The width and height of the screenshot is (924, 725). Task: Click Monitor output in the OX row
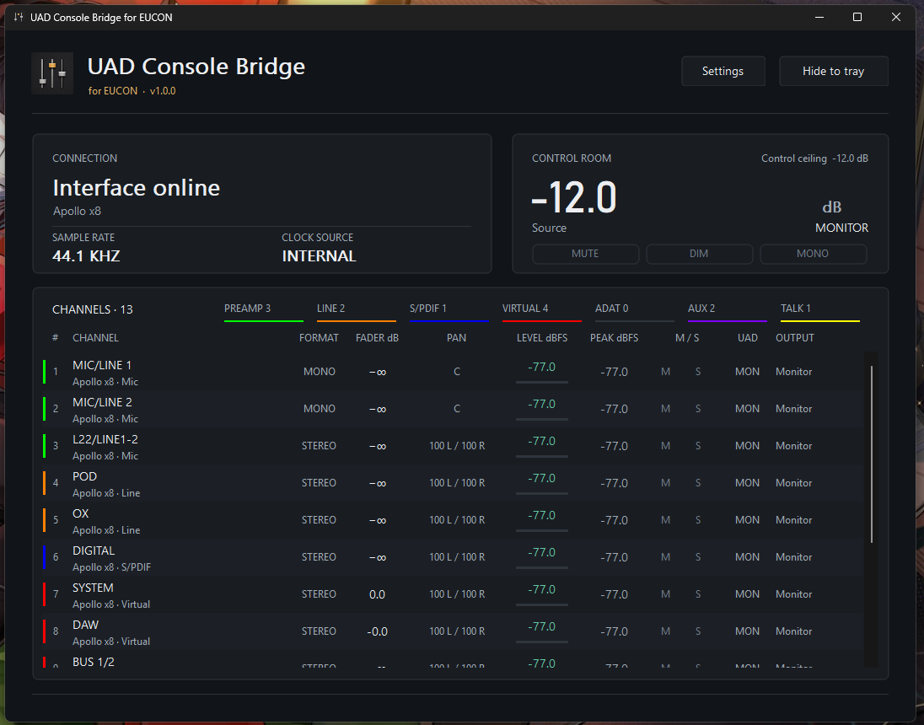(794, 520)
